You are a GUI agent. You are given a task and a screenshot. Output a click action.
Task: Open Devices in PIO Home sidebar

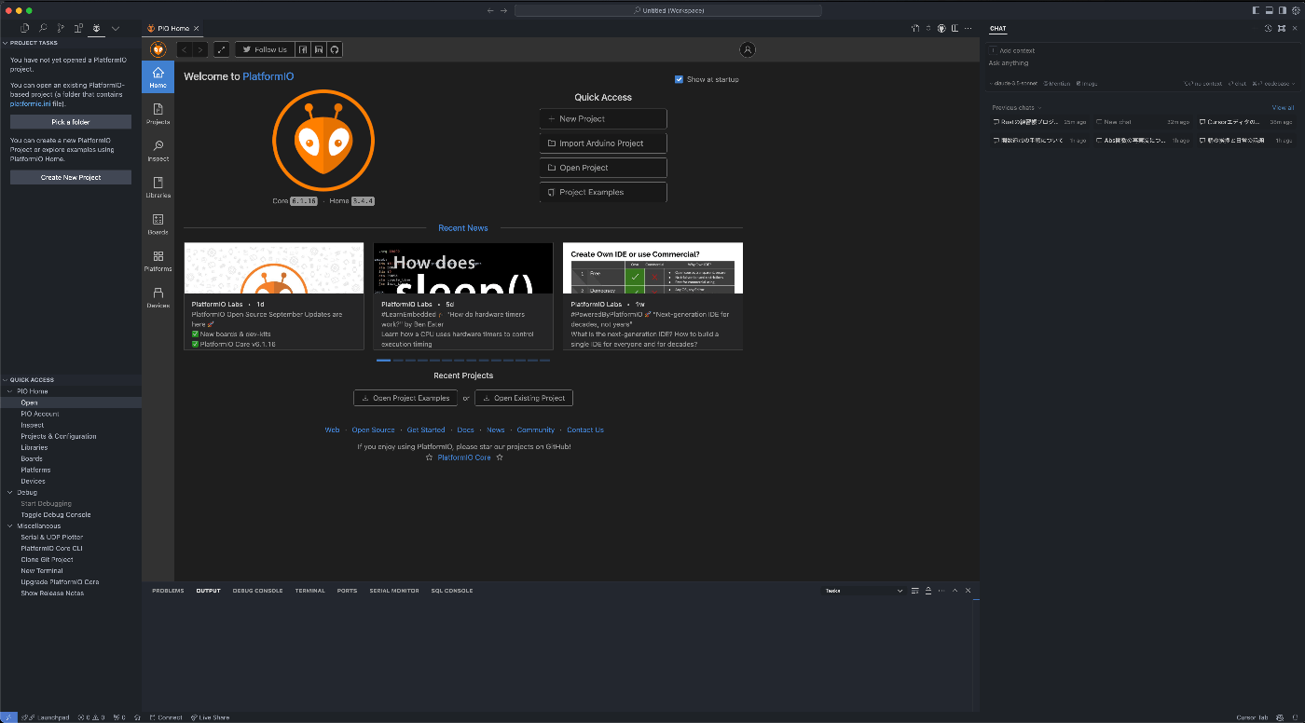pos(158,297)
